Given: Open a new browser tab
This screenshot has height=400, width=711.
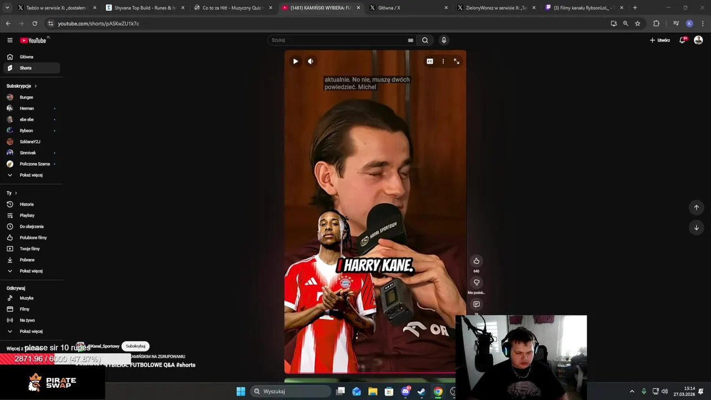Looking at the screenshot, I should coord(635,8).
